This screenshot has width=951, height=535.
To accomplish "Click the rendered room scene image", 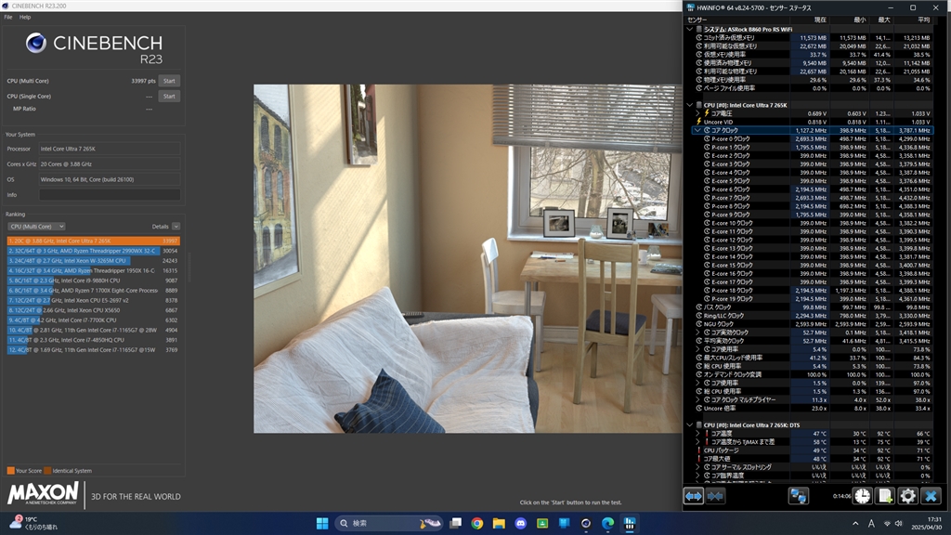I will (x=468, y=258).
